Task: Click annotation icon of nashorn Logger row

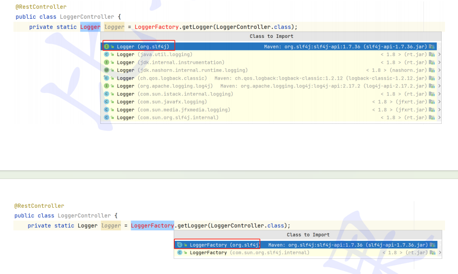Action: click(107, 70)
